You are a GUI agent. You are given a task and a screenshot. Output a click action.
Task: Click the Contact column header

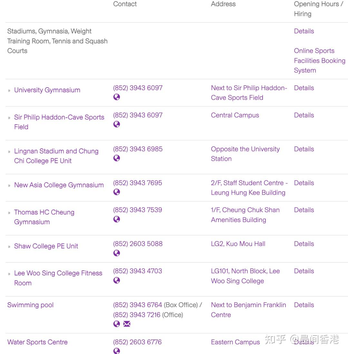[125, 4]
